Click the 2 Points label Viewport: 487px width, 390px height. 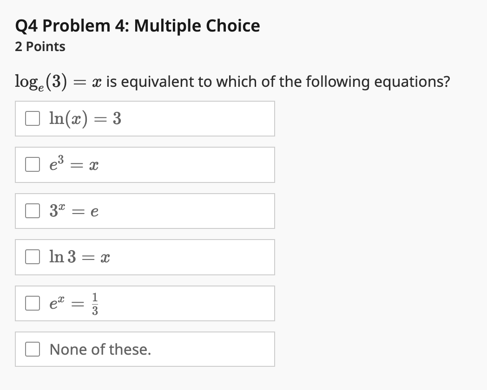(39, 46)
